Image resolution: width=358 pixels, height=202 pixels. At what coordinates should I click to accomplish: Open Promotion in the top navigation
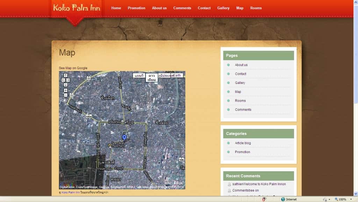(137, 8)
